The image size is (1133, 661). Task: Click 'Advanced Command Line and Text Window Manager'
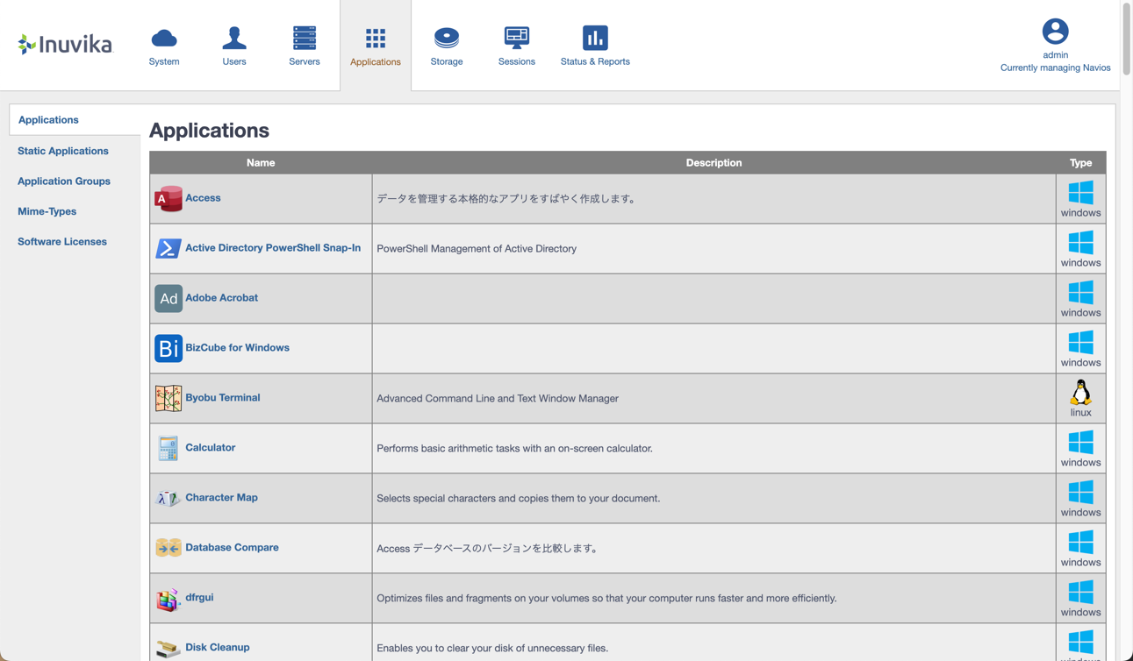[x=498, y=399]
